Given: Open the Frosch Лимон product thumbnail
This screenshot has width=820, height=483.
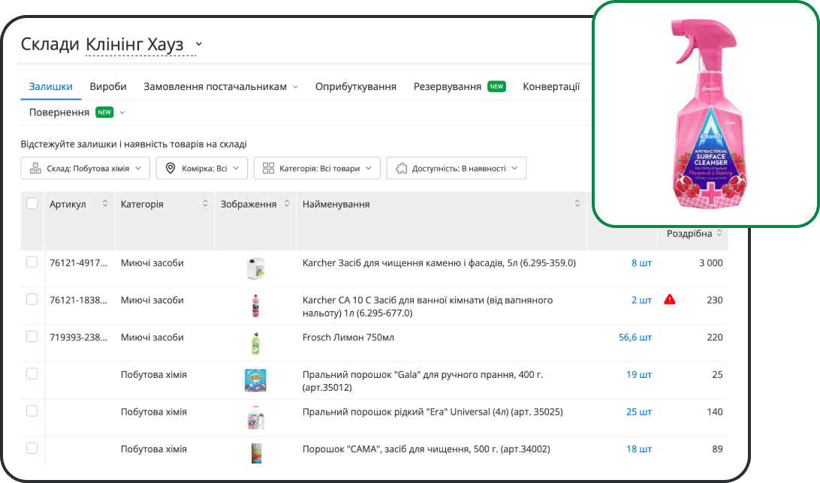Looking at the screenshot, I should [x=255, y=343].
